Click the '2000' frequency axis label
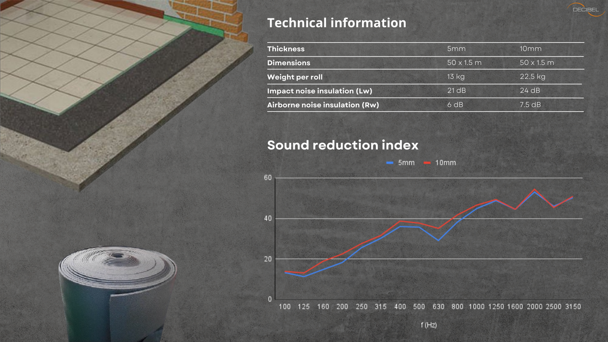The image size is (608, 342). tap(535, 307)
